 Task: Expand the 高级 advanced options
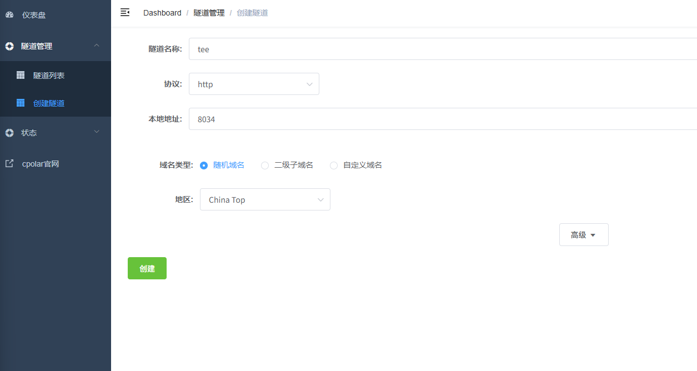tap(583, 234)
